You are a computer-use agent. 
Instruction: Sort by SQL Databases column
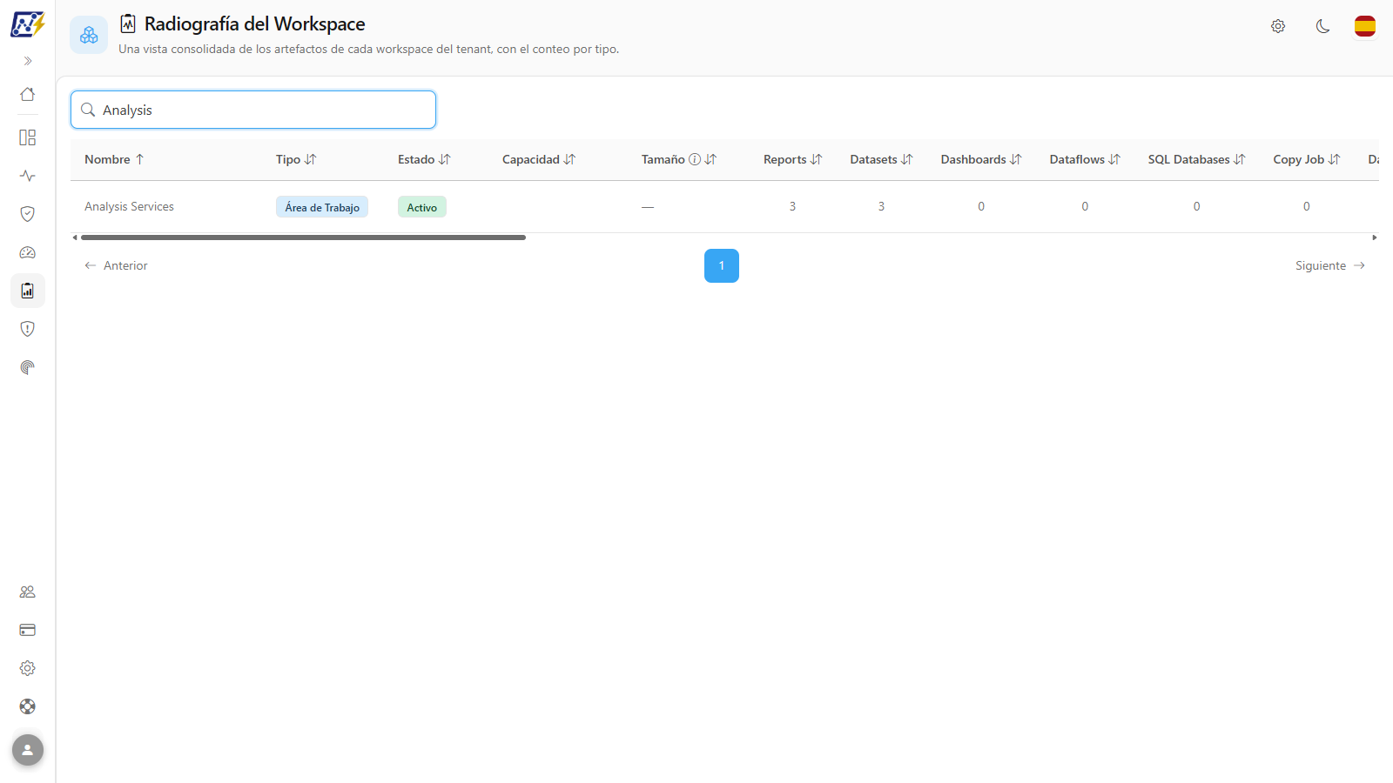tap(1196, 159)
